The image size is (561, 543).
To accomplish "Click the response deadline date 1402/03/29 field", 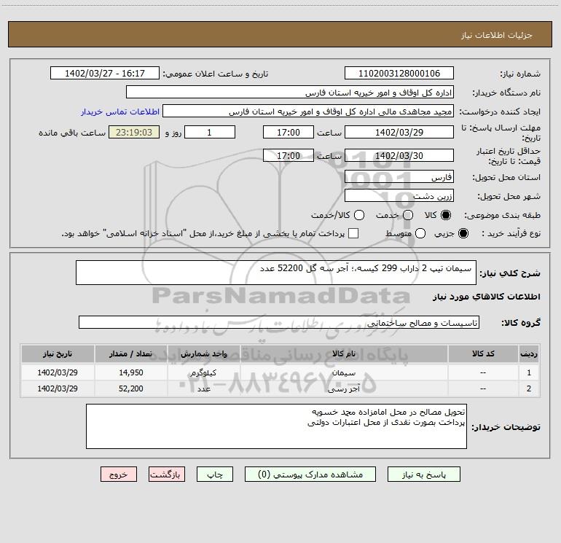I will (399, 132).
